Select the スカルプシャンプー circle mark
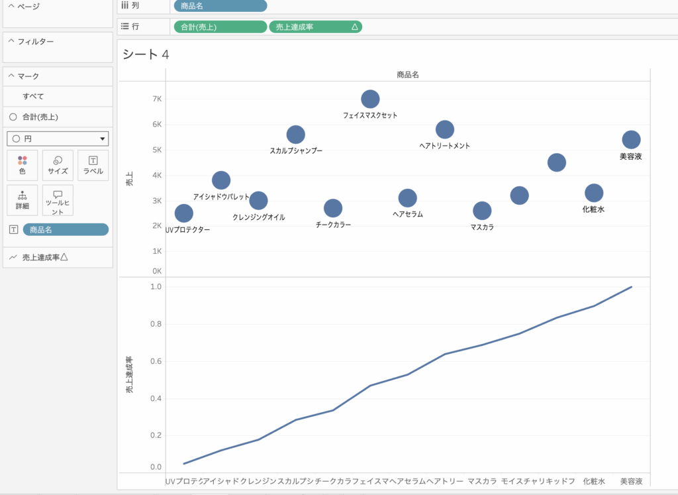 [x=296, y=135]
